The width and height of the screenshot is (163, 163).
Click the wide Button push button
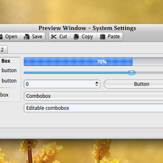pos(133,84)
